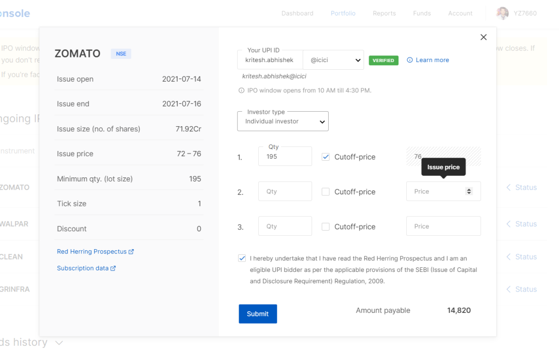This screenshot has height=349, width=559.
Task: Click the bid 1 Qty field
Action: click(285, 156)
